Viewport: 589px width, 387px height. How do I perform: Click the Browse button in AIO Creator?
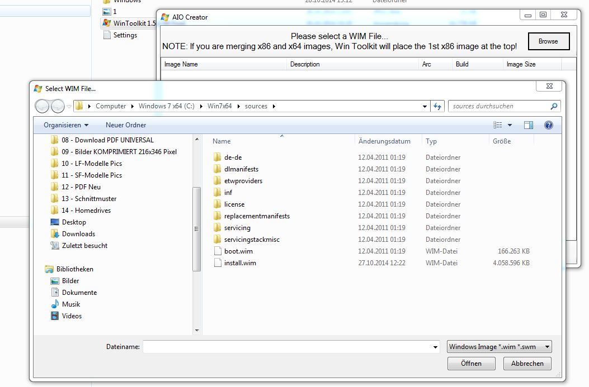pyautogui.click(x=548, y=41)
